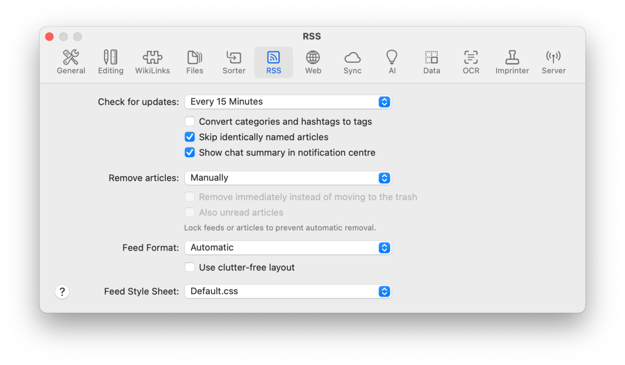Open the Feed Format dropdown
This screenshot has width=625, height=365.
pyautogui.click(x=287, y=248)
